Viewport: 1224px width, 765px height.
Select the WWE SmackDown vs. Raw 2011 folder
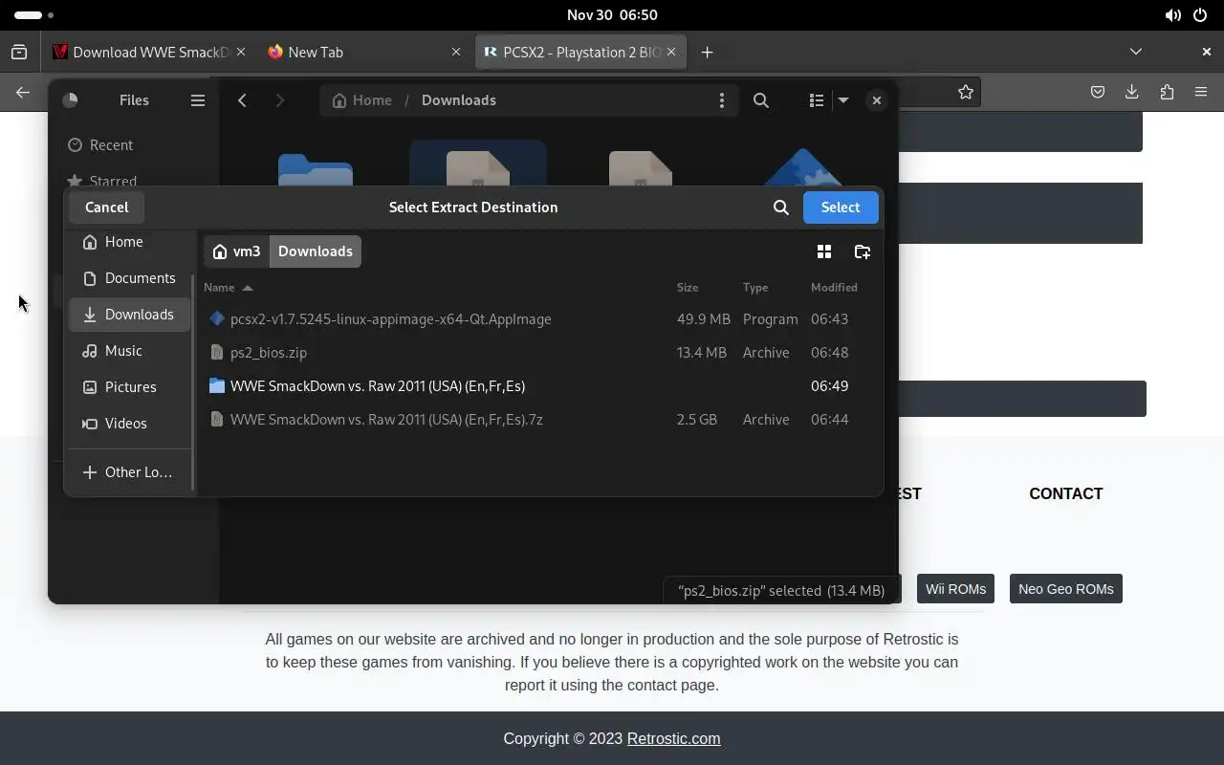[539, 386]
